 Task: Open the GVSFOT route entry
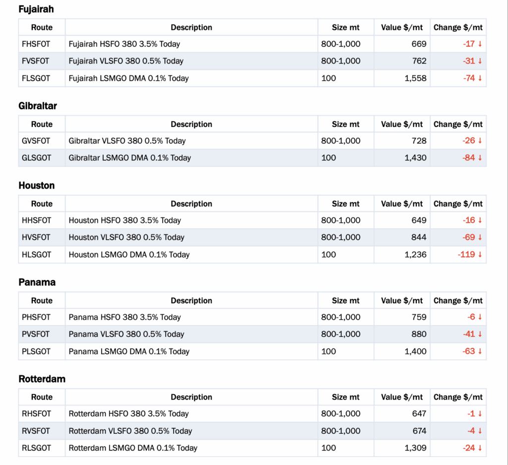pos(36,141)
